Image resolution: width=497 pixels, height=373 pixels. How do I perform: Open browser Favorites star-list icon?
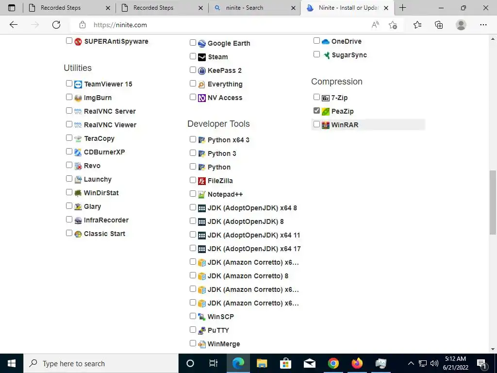pos(417,25)
